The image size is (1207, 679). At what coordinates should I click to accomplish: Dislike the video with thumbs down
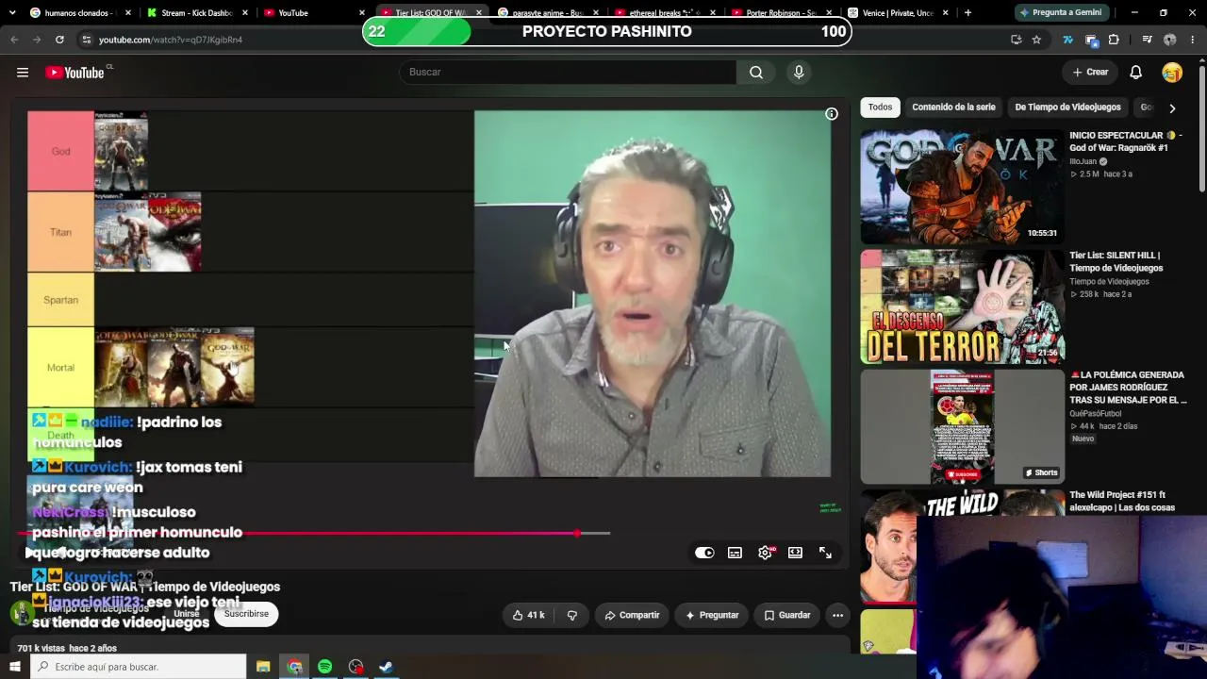(571, 615)
